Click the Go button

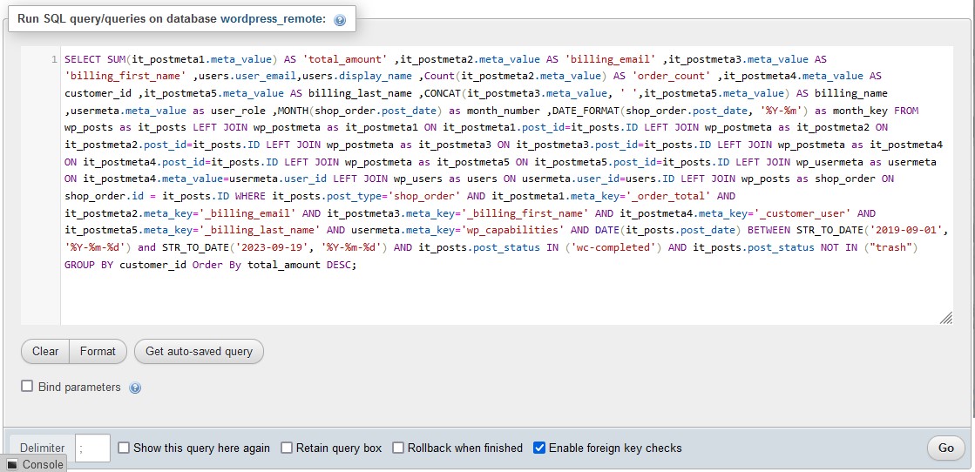tap(945, 448)
